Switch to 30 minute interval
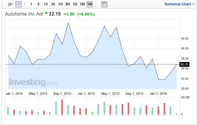The width and height of the screenshot is (197, 125). 53,4
